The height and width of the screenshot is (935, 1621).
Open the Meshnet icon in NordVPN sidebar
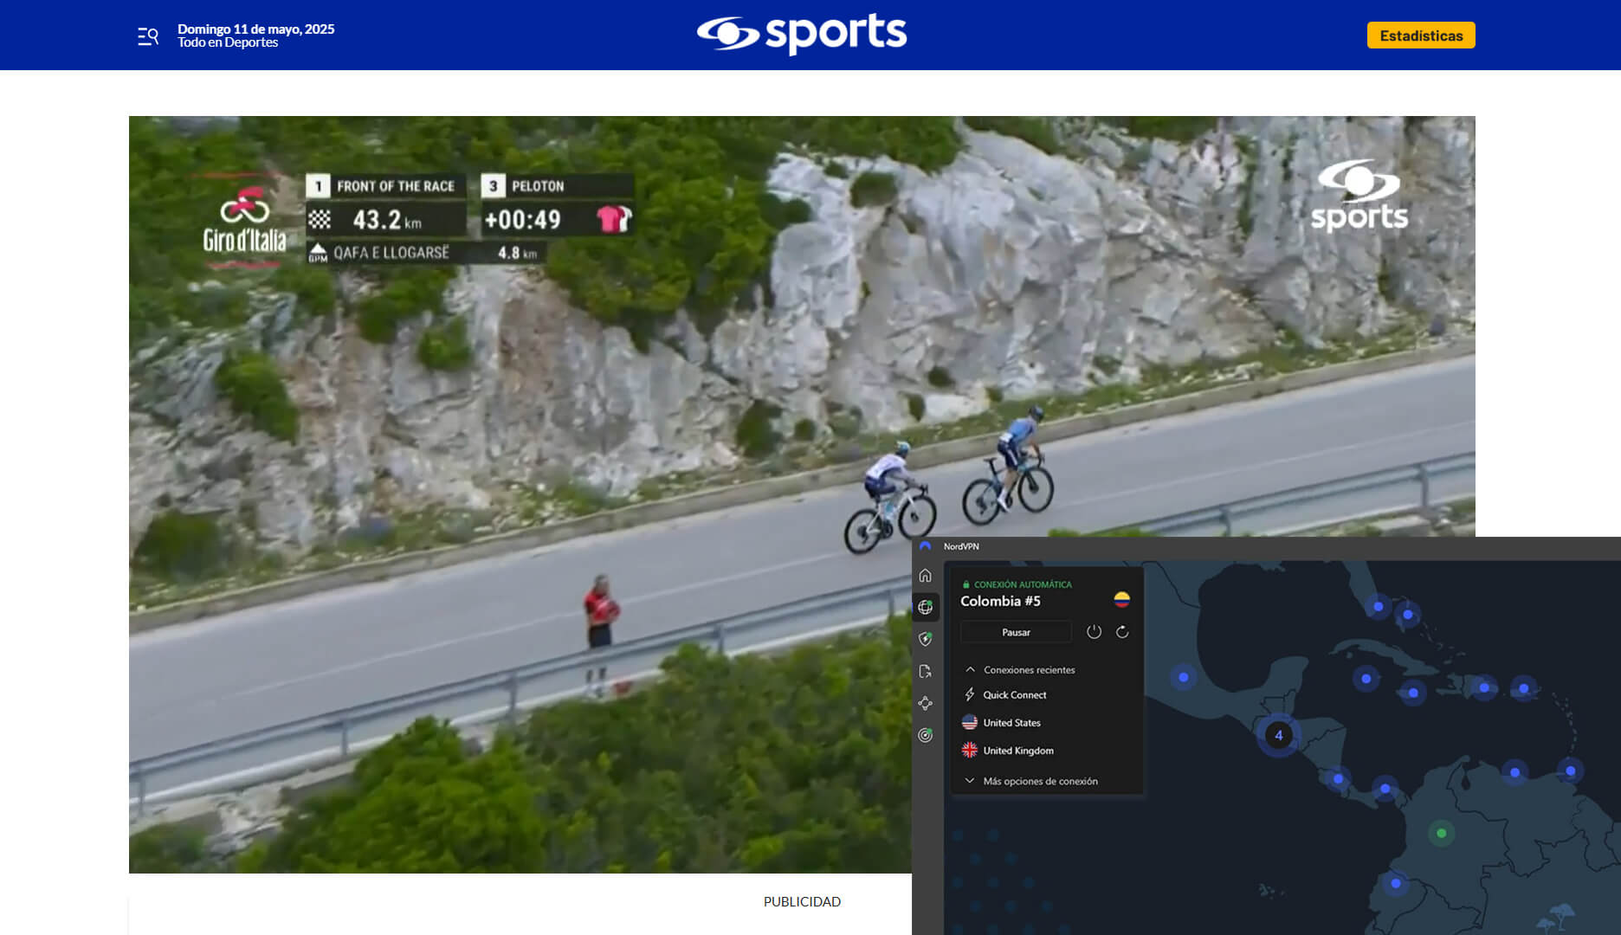pyautogui.click(x=926, y=703)
